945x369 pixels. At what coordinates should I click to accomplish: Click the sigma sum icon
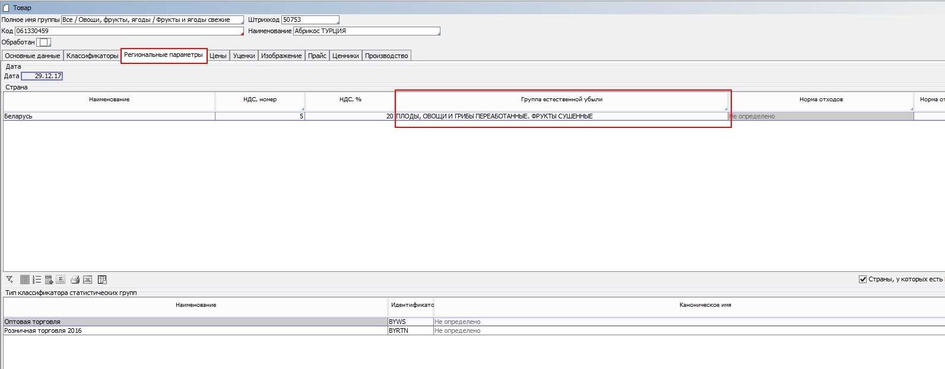coord(61,280)
